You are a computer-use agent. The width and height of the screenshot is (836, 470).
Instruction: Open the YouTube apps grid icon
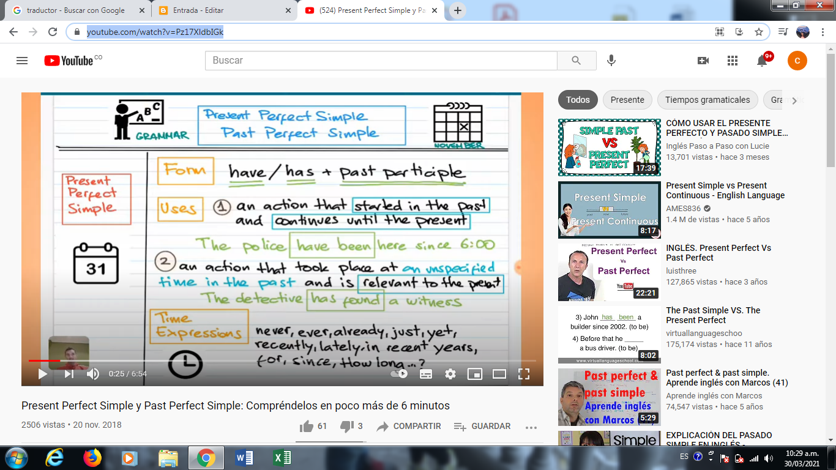click(733, 61)
